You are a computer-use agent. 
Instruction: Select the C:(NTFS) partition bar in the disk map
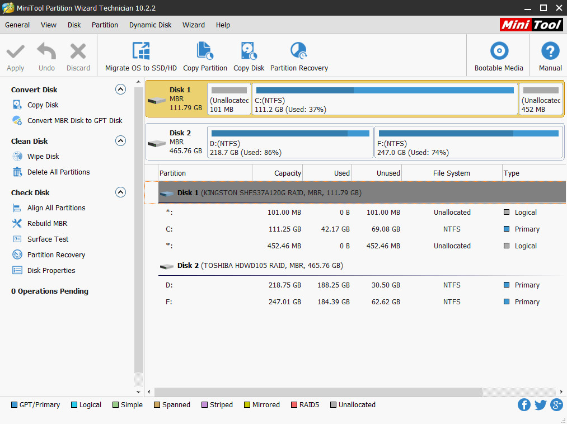click(385, 99)
